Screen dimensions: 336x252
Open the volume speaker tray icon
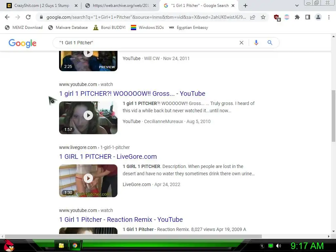coord(279,246)
